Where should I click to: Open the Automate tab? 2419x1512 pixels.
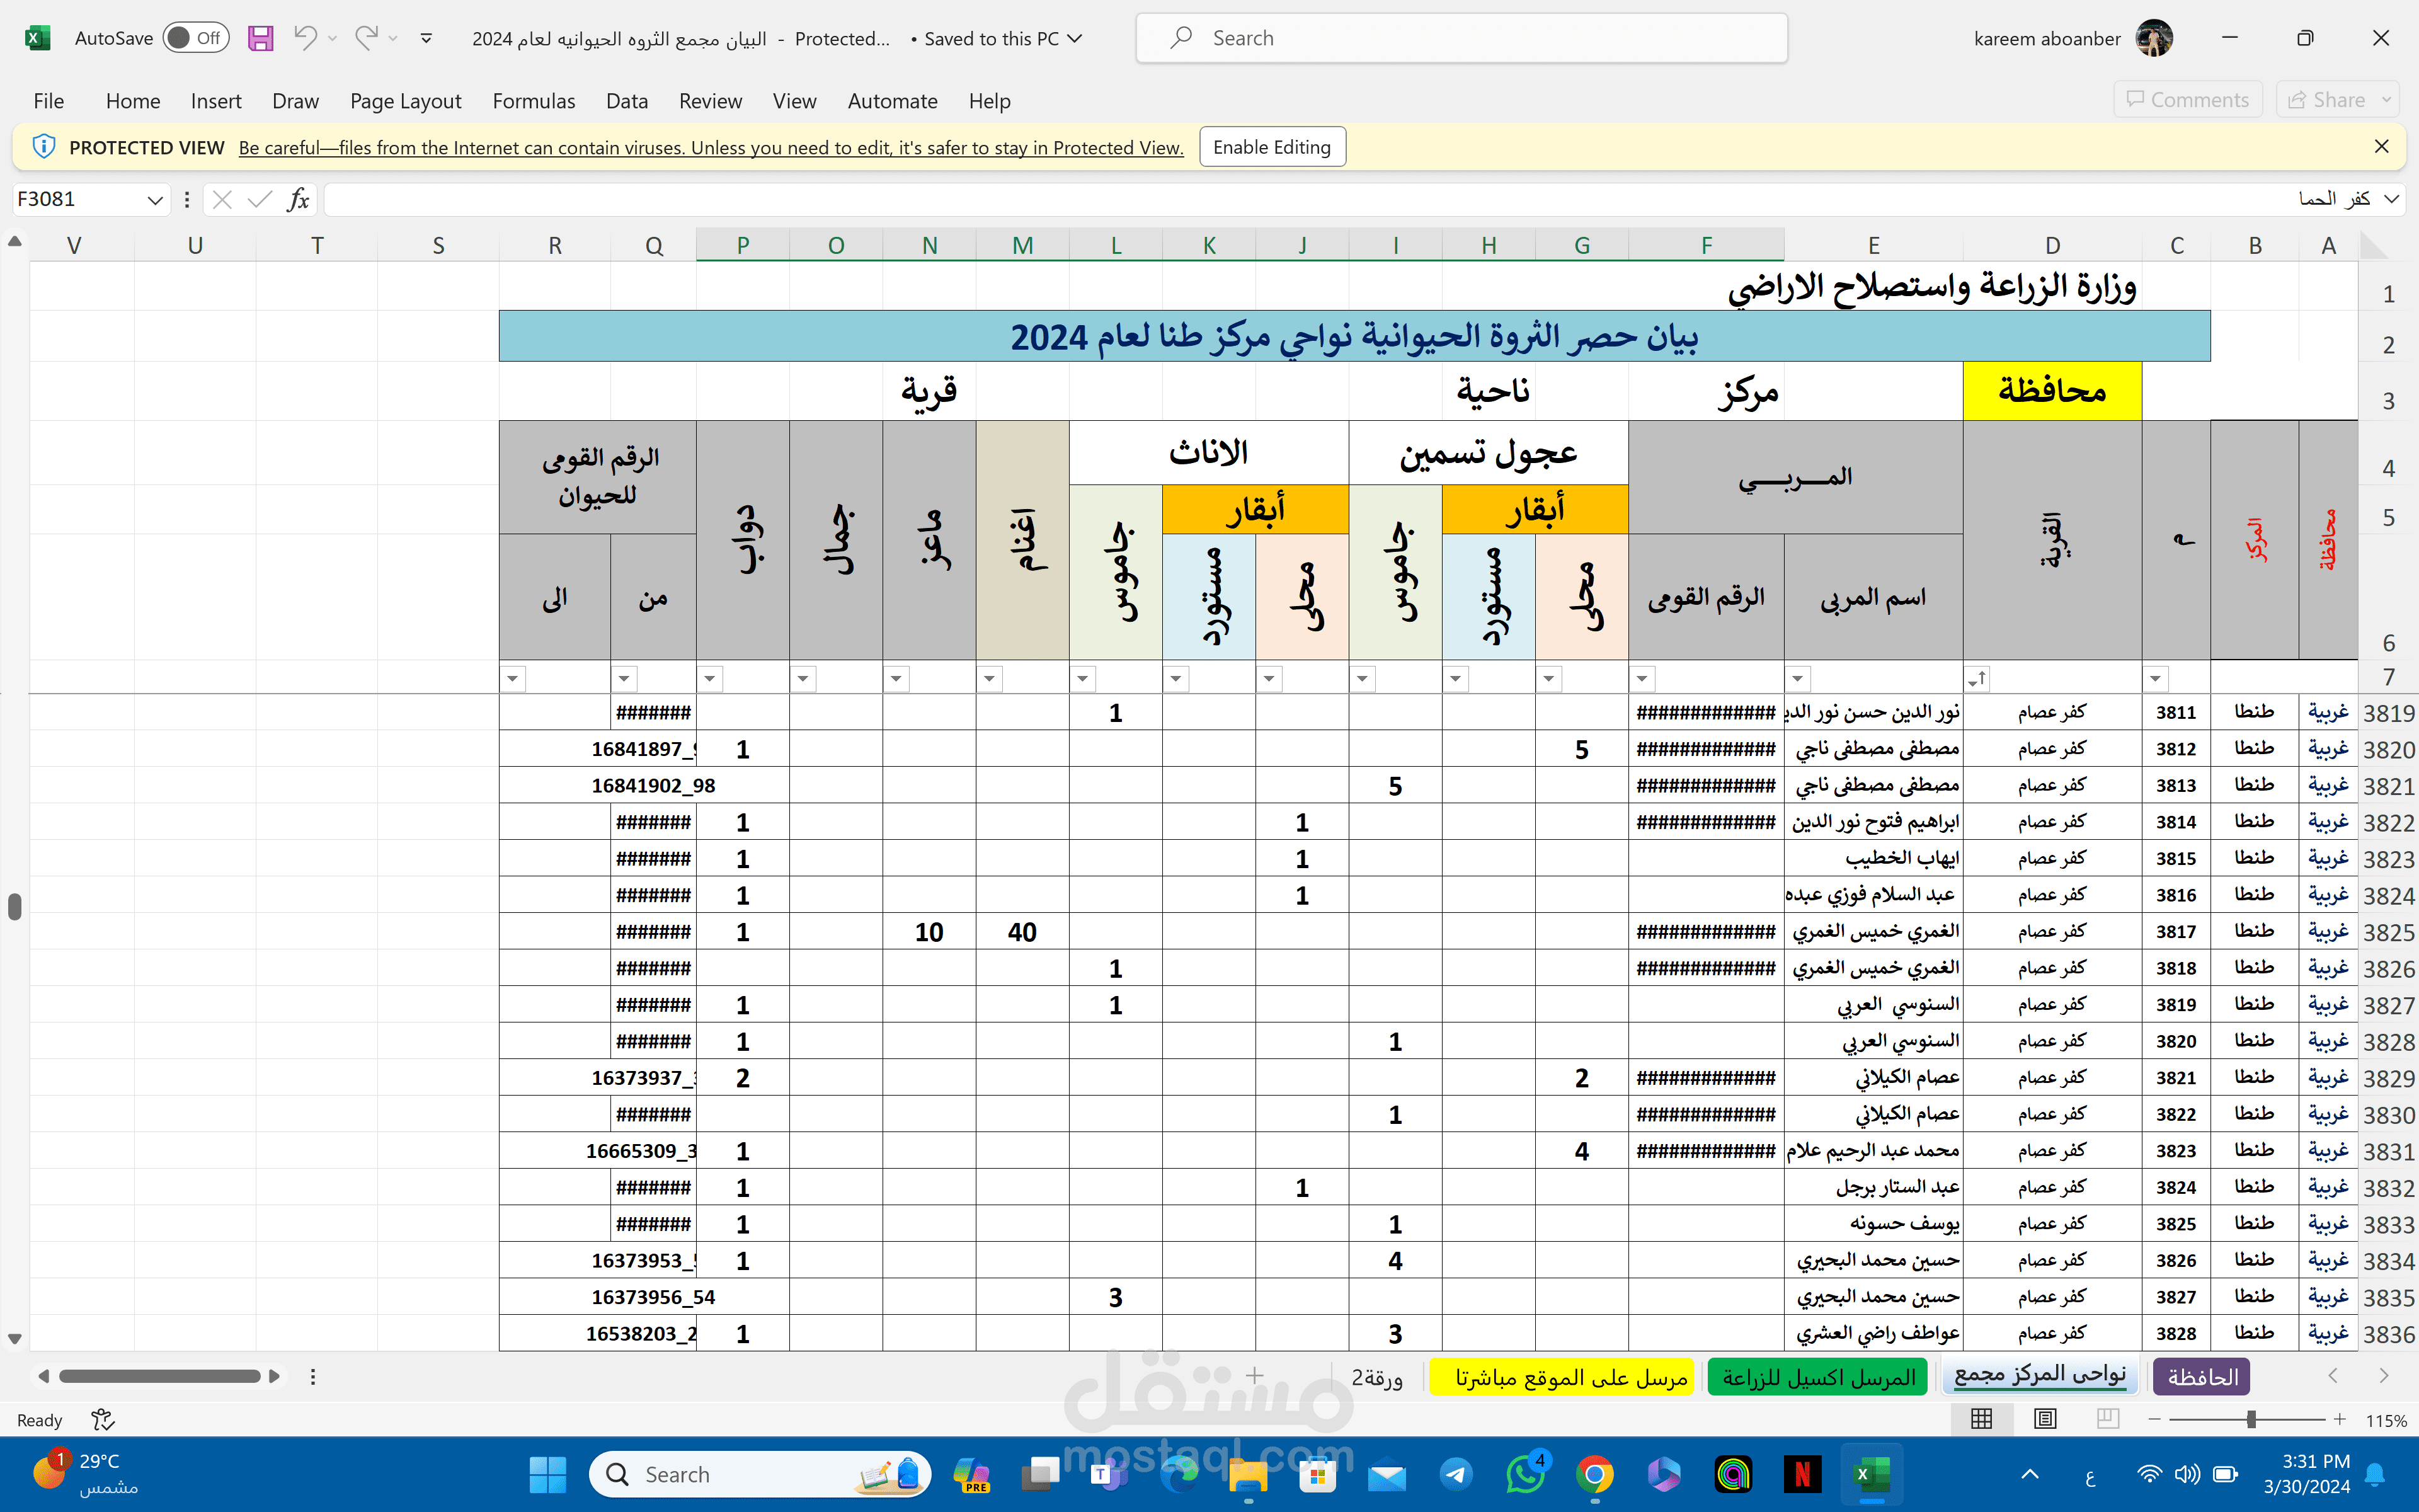(893, 101)
